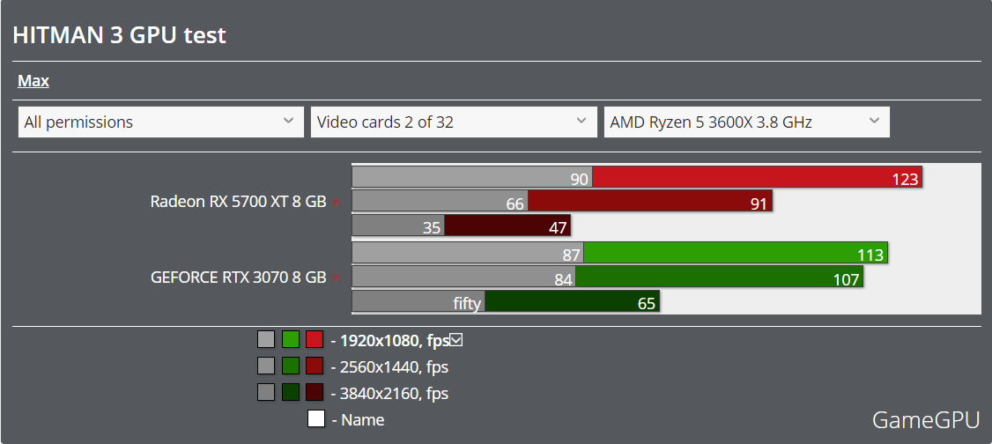Click the gray bar showing 66 minimum fps
This screenshot has height=444, width=992.
tap(440, 202)
